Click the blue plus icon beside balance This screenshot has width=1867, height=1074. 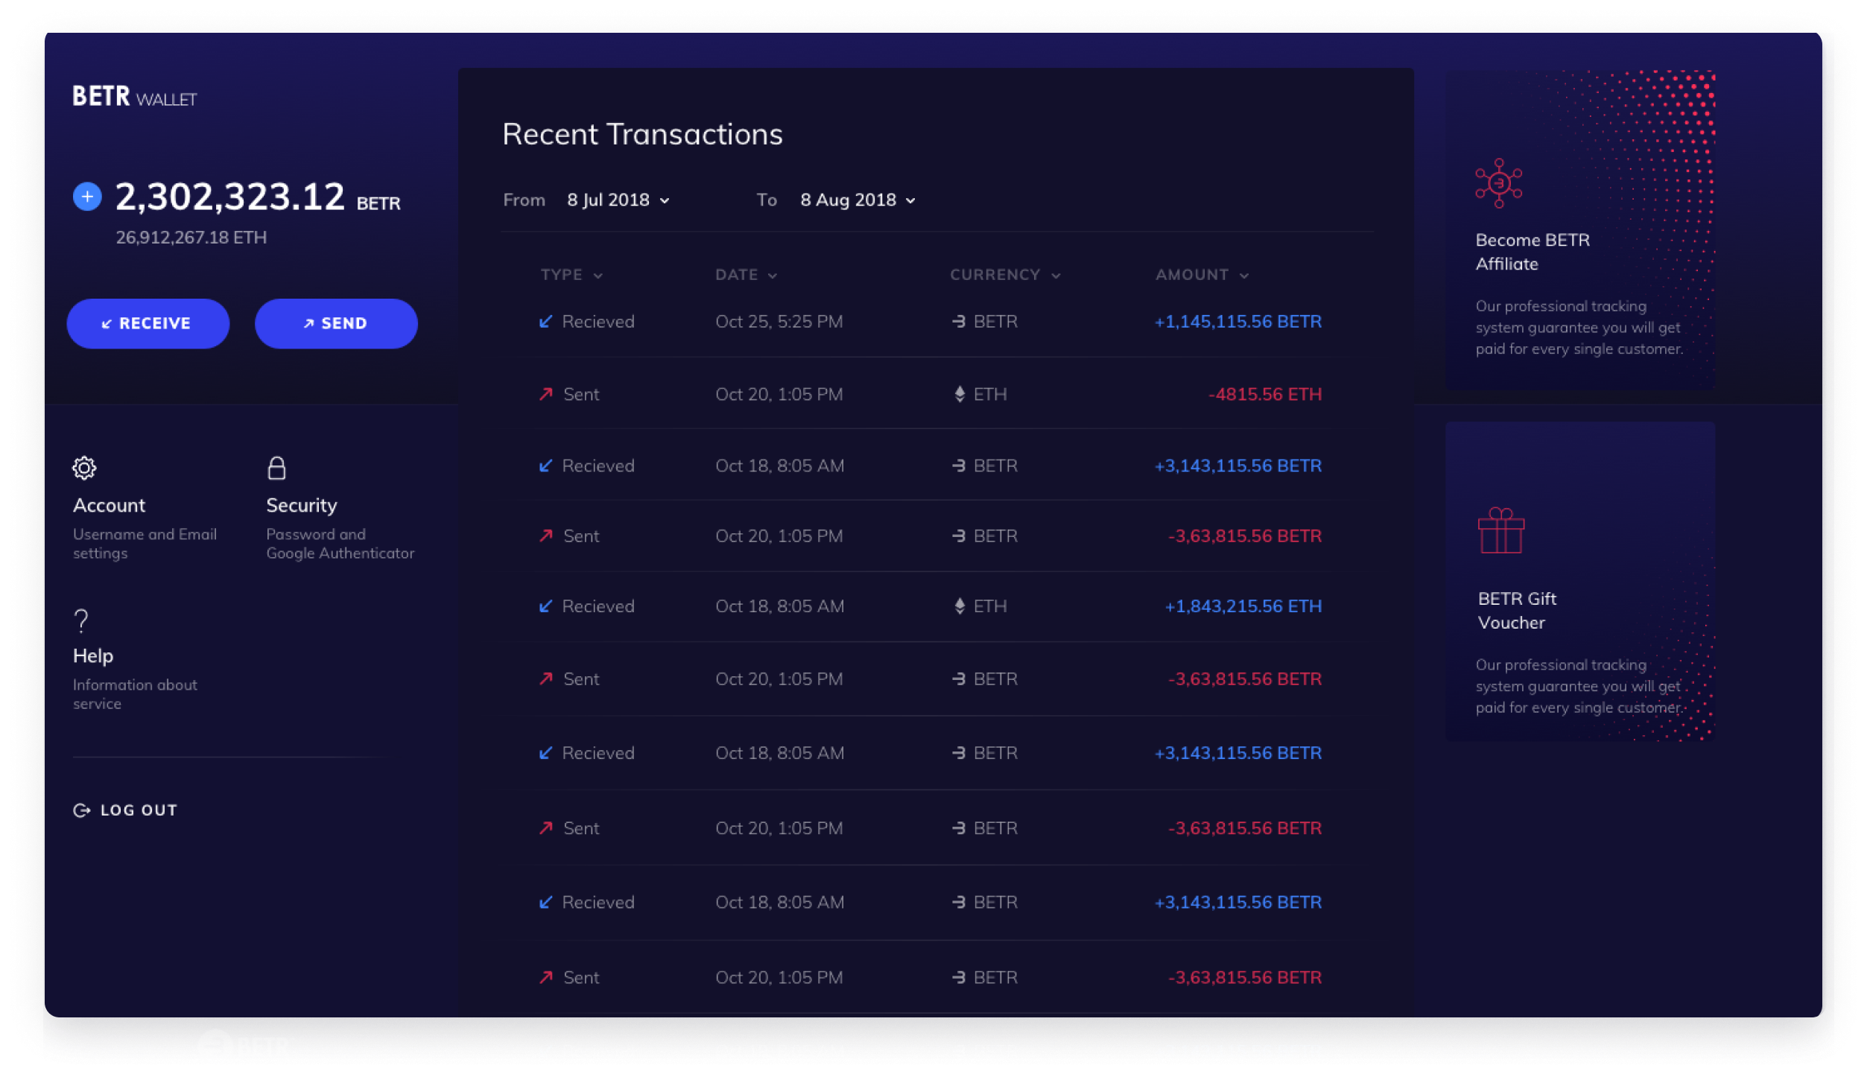[87, 197]
